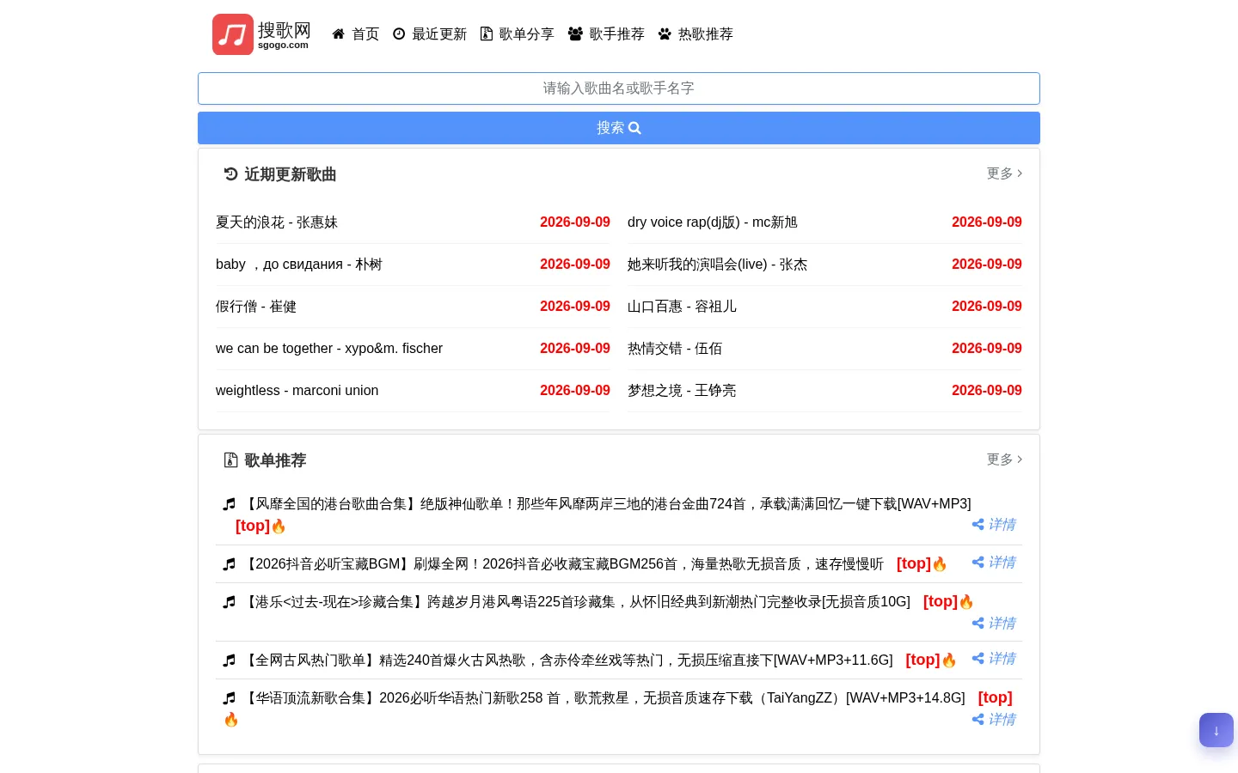Open the 2026抖音必听宝藏BGM playlist
The image size is (1238, 773).
(x=562, y=564)
